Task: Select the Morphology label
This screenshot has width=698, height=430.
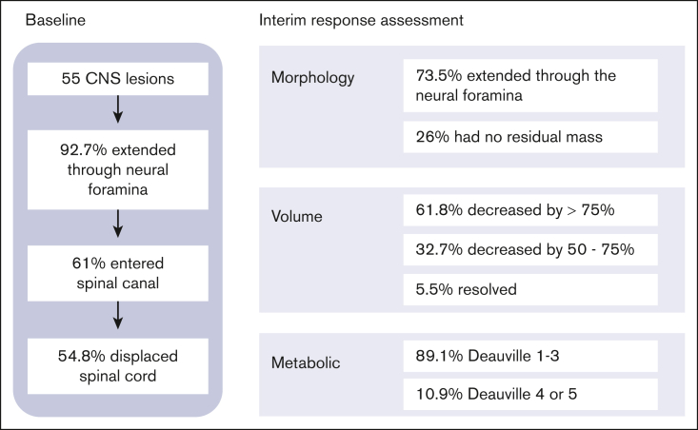Action: pos(312,77)
